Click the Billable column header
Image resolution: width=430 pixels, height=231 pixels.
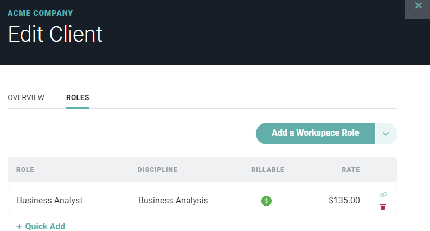click(268, 170)
